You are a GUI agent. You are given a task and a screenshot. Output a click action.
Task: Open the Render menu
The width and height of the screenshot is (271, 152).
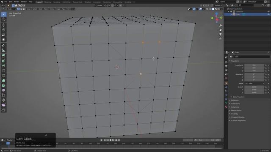pos(17,2)
